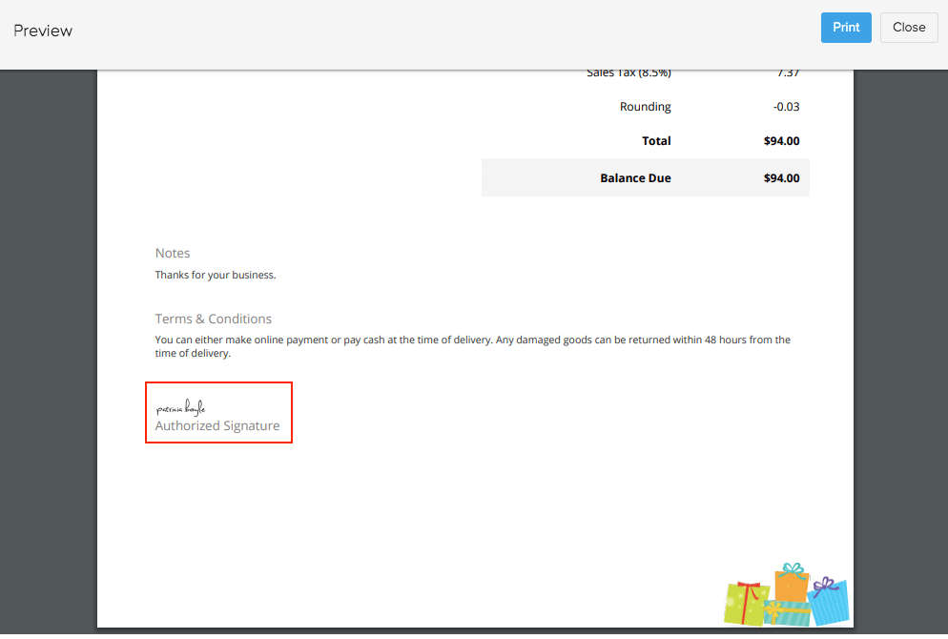Click the Thanks for your business text
The height and width of the screenshot is (639, 948).
pos(216,275)
